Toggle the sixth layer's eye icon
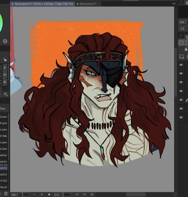Viewport: 188px width, 197px height. (181, 109)
